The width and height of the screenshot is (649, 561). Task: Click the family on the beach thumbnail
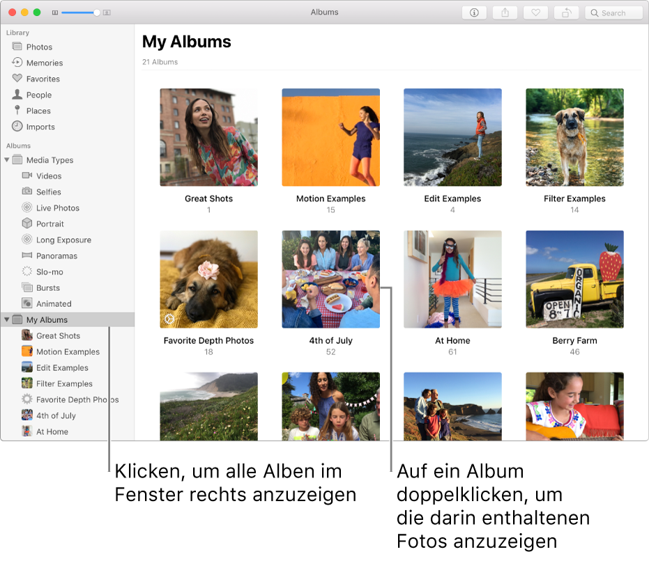452,406
